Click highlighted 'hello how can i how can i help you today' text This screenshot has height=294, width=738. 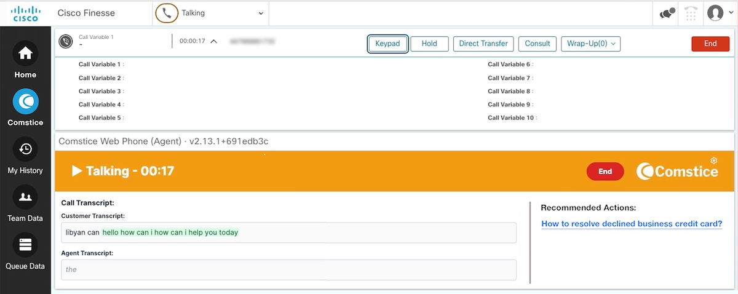coord(170,232)
